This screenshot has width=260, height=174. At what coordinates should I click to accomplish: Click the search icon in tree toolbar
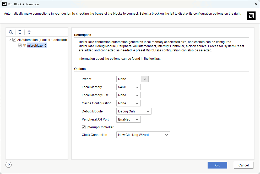[x=11, y=32]
